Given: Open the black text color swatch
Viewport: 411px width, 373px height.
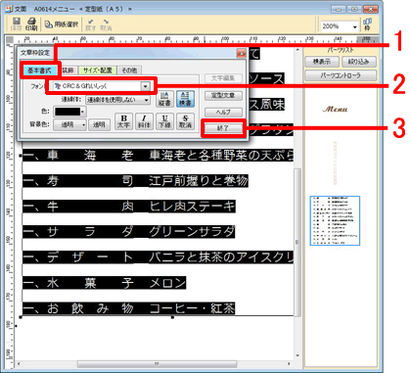Looking at the screenshot, I should click(69, 112).
